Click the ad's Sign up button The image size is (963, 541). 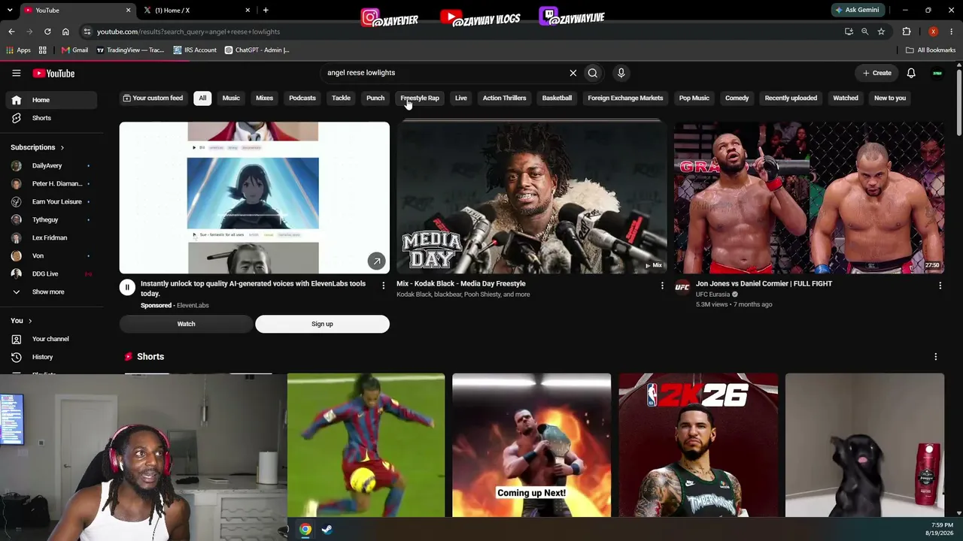tap(322, 324)
